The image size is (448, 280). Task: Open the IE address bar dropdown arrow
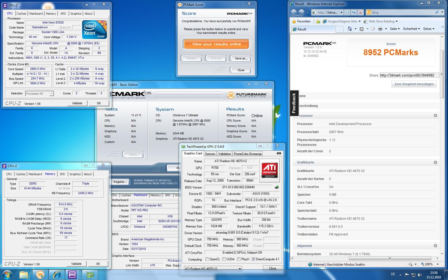click(341, 12)
